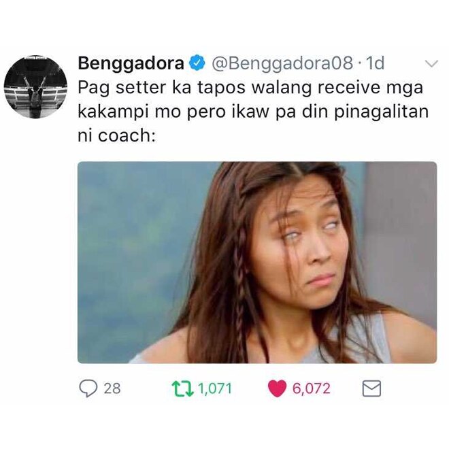Open the reply speech bubble icon
This screenshot has height=449, width=449.
click(x=88, y=388)
